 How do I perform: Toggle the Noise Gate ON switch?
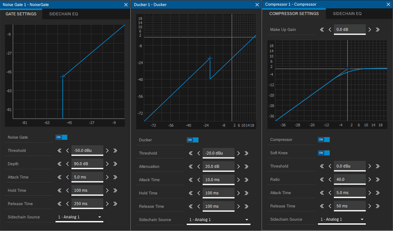tap(61, 137)
